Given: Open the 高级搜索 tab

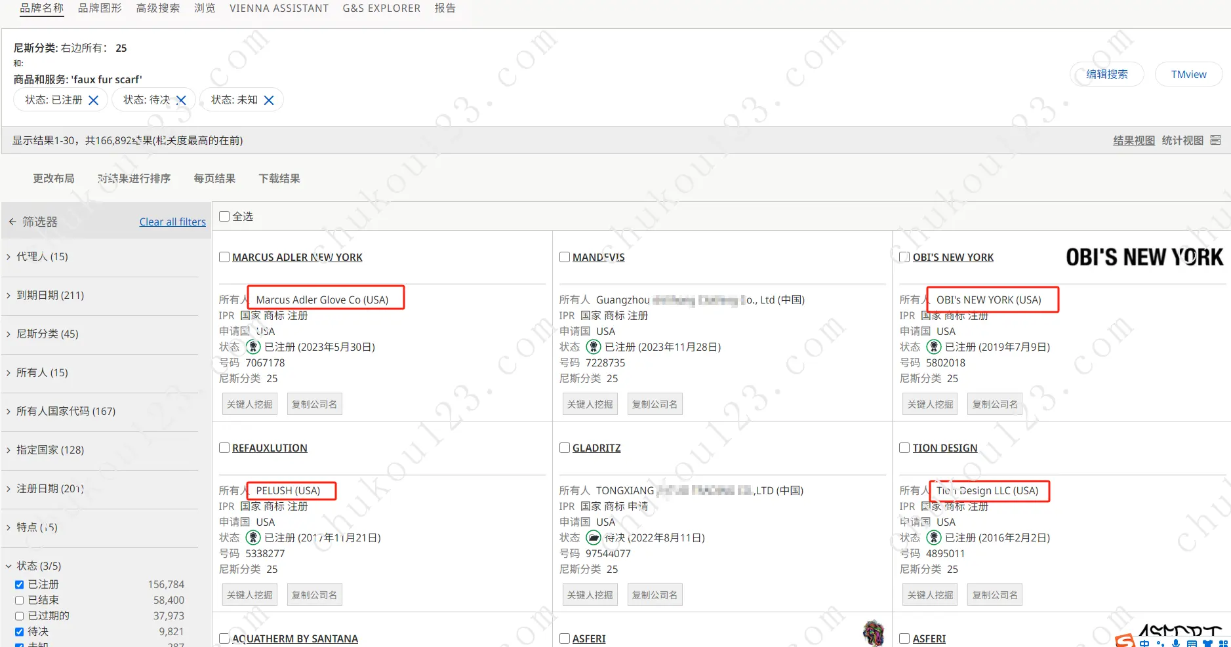Looking at the screenshot, I should coord(157,8).
